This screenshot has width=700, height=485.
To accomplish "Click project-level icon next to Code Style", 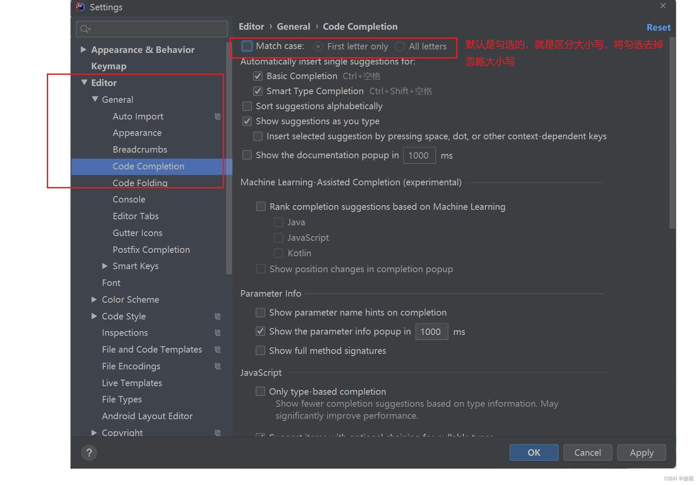I will point(218,316).
